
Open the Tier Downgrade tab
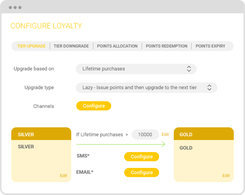(71, 46)
